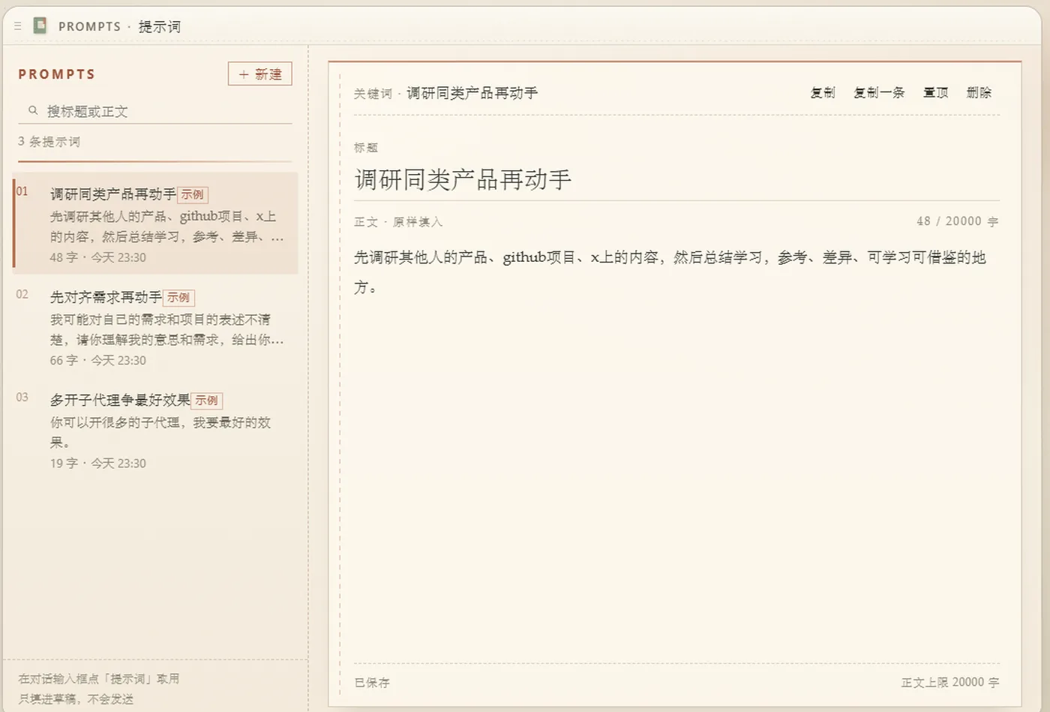This screenshot has width=1050, height=712.
Task: Click 19 字 · 今天 23:30 metadata line
Action: 98,464
